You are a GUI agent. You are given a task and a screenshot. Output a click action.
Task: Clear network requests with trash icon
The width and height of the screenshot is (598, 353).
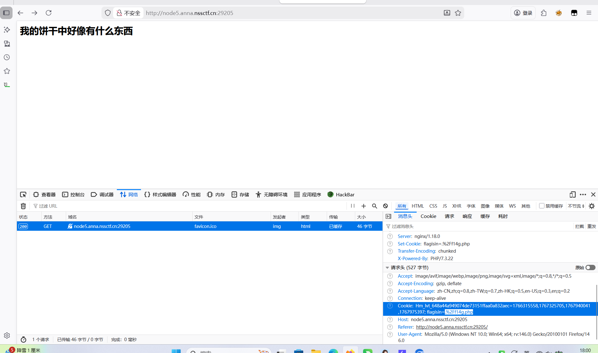click(23, 206)
